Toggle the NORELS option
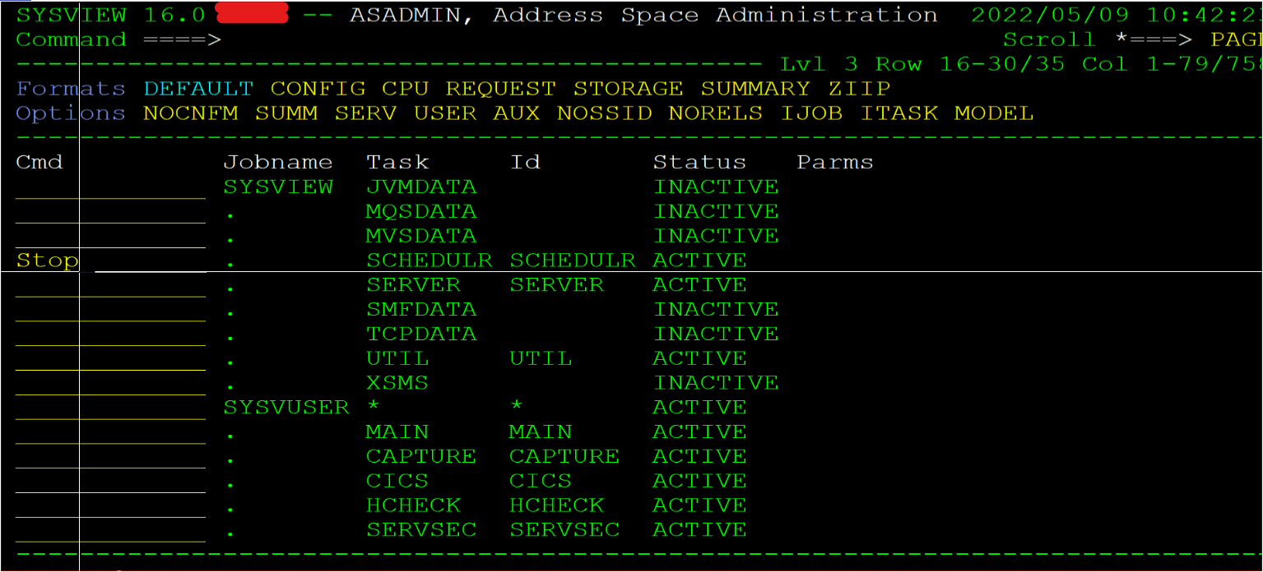 click(x=715, y=113)
